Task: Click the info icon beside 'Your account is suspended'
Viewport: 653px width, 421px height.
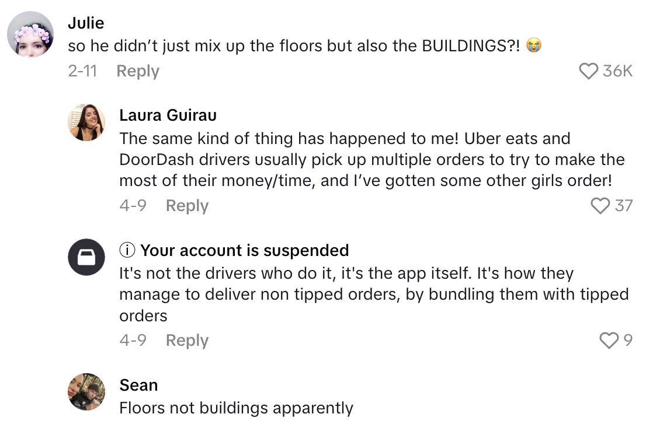Action: 126,250
